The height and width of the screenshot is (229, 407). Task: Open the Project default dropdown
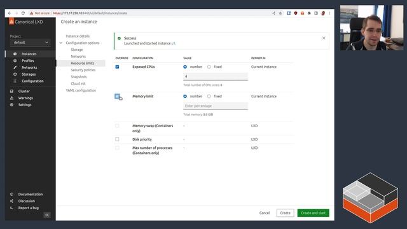(30, 43)
